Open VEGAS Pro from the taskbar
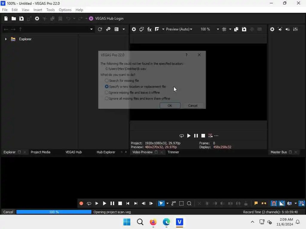Screen dimensions: 306x229 (179, 222)
